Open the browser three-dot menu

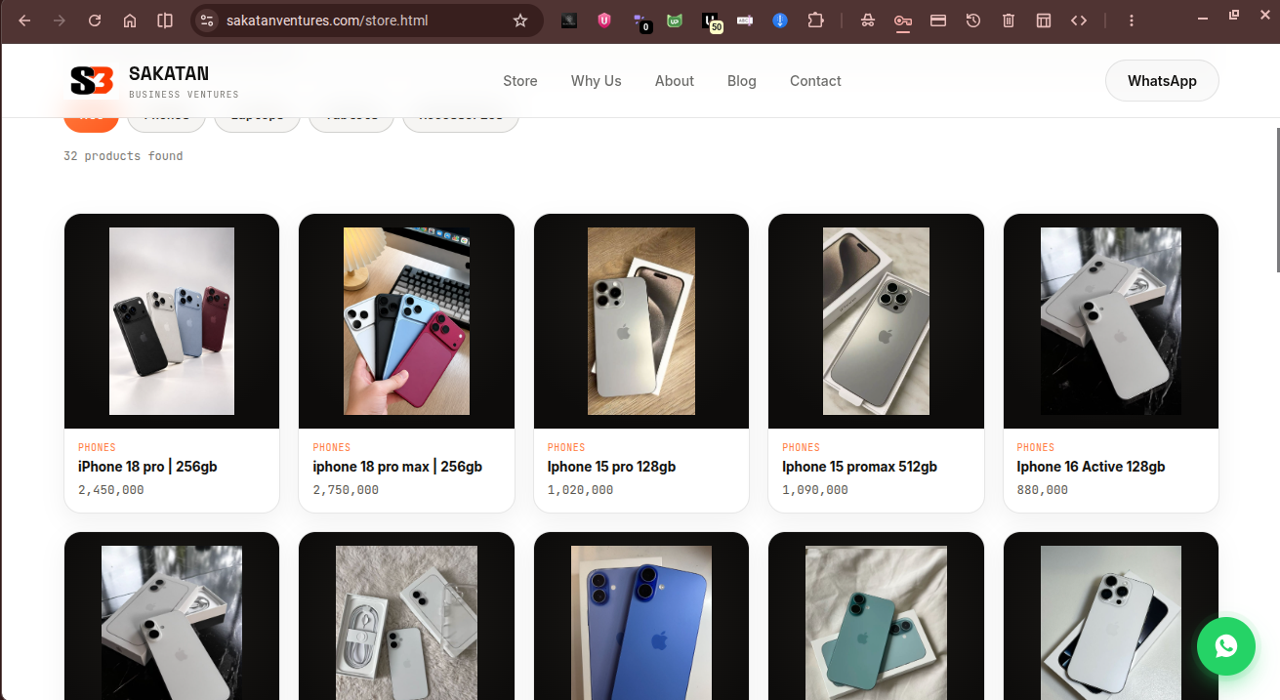pos(1132,21)
